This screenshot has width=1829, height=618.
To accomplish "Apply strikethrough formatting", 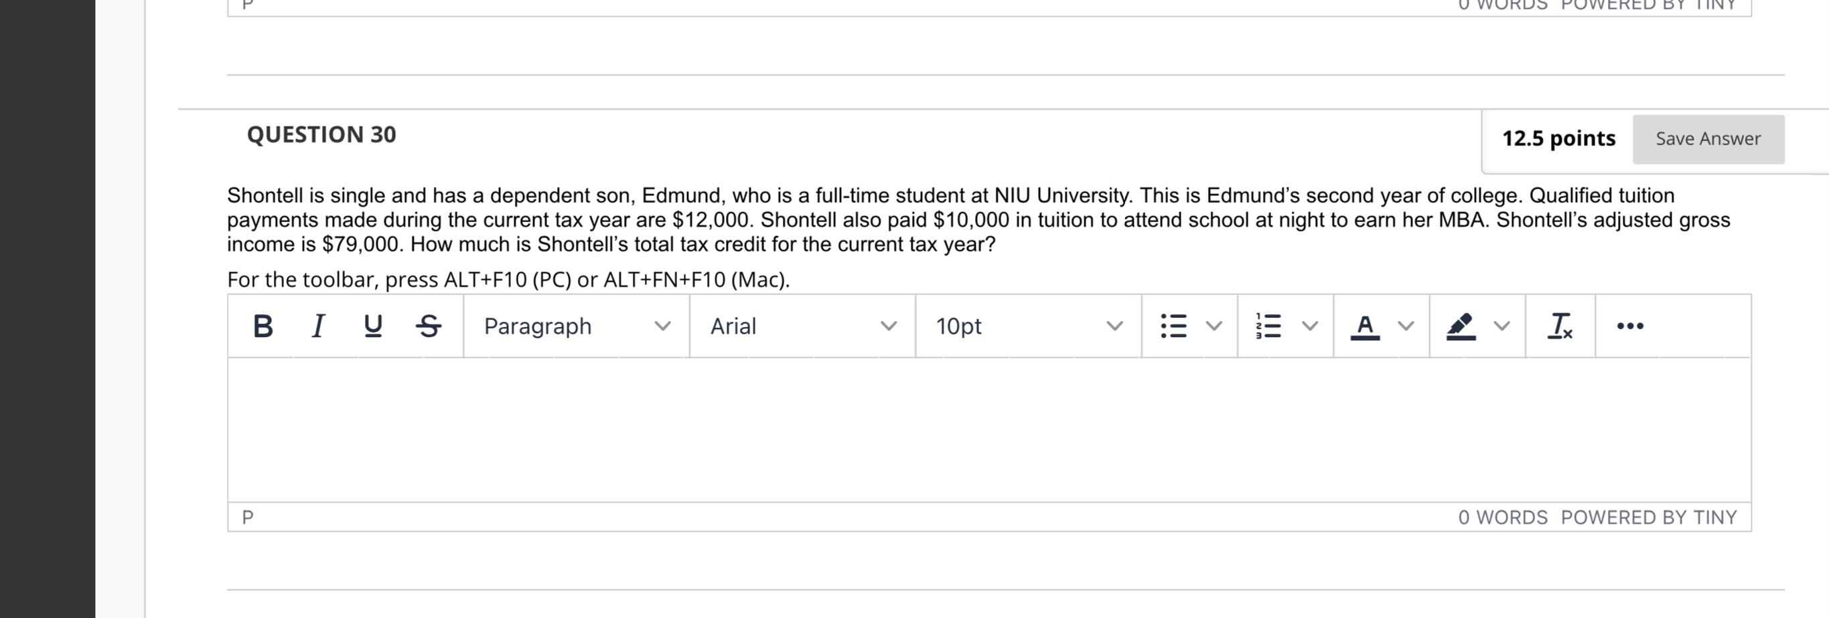I will [x=428, y=326].
